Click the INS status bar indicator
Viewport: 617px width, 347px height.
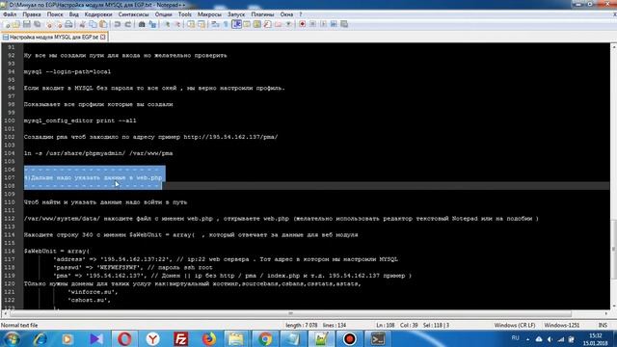point(603,326)
